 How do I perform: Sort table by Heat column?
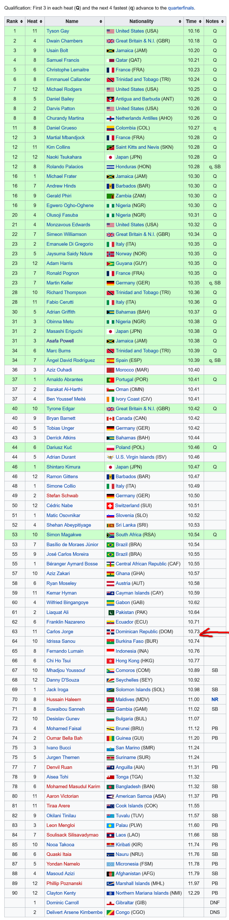tap(35, 22)
